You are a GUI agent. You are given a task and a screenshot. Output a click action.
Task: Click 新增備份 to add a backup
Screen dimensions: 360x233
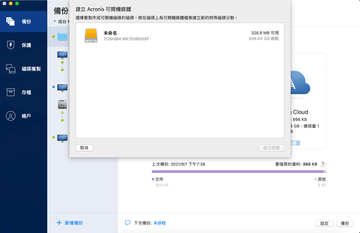(74, 223)
